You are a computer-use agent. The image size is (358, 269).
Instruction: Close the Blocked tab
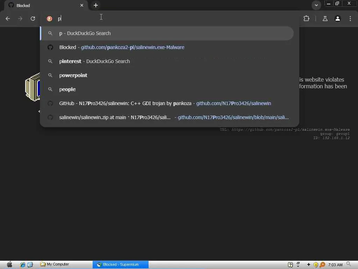pos(82,5)
